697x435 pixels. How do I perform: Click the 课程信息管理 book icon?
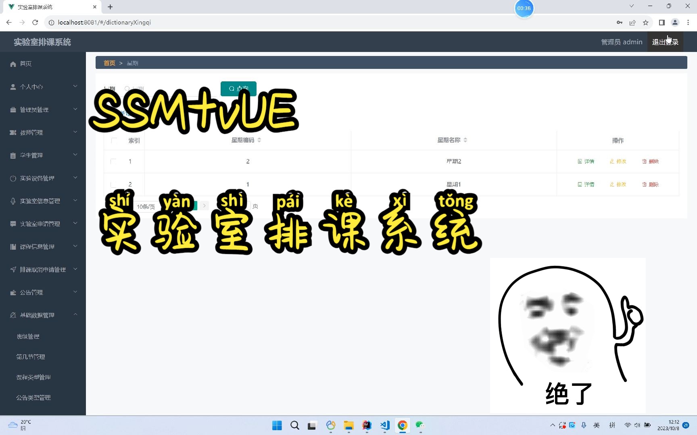tap(13, 247)
